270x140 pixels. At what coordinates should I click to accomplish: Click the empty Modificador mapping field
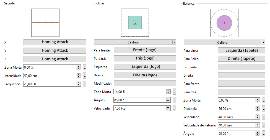coord(145,83)
